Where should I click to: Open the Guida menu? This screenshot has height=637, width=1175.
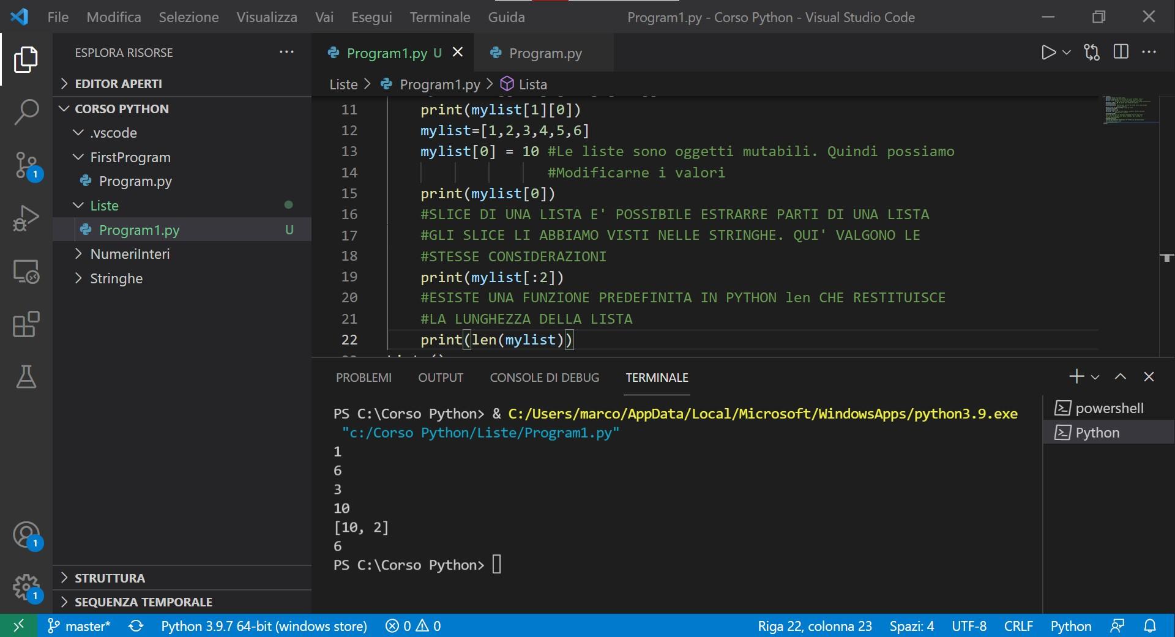[506, 17]
